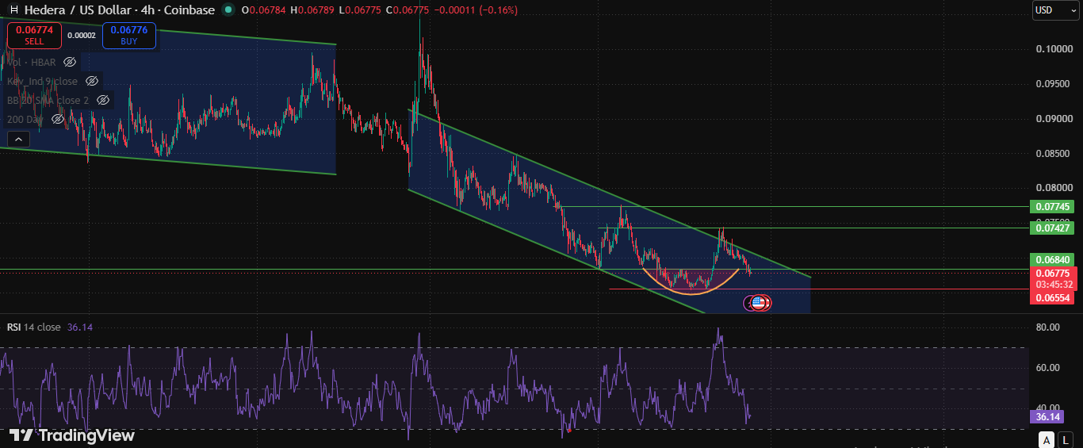Click the economic event flag icon
This screenshot has width=1083, height=448.
(758, 302)
